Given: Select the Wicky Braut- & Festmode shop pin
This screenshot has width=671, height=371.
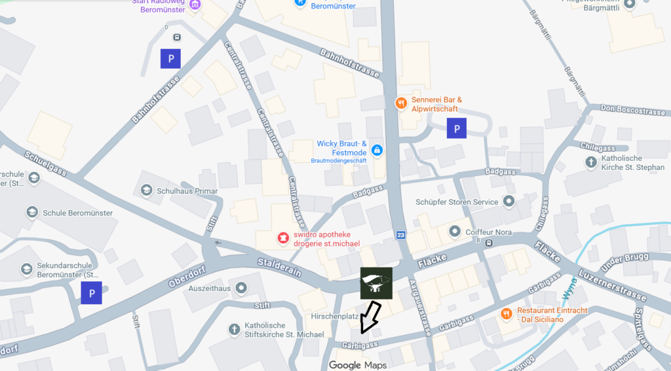Looking at the screenshot, I should 377,150.
